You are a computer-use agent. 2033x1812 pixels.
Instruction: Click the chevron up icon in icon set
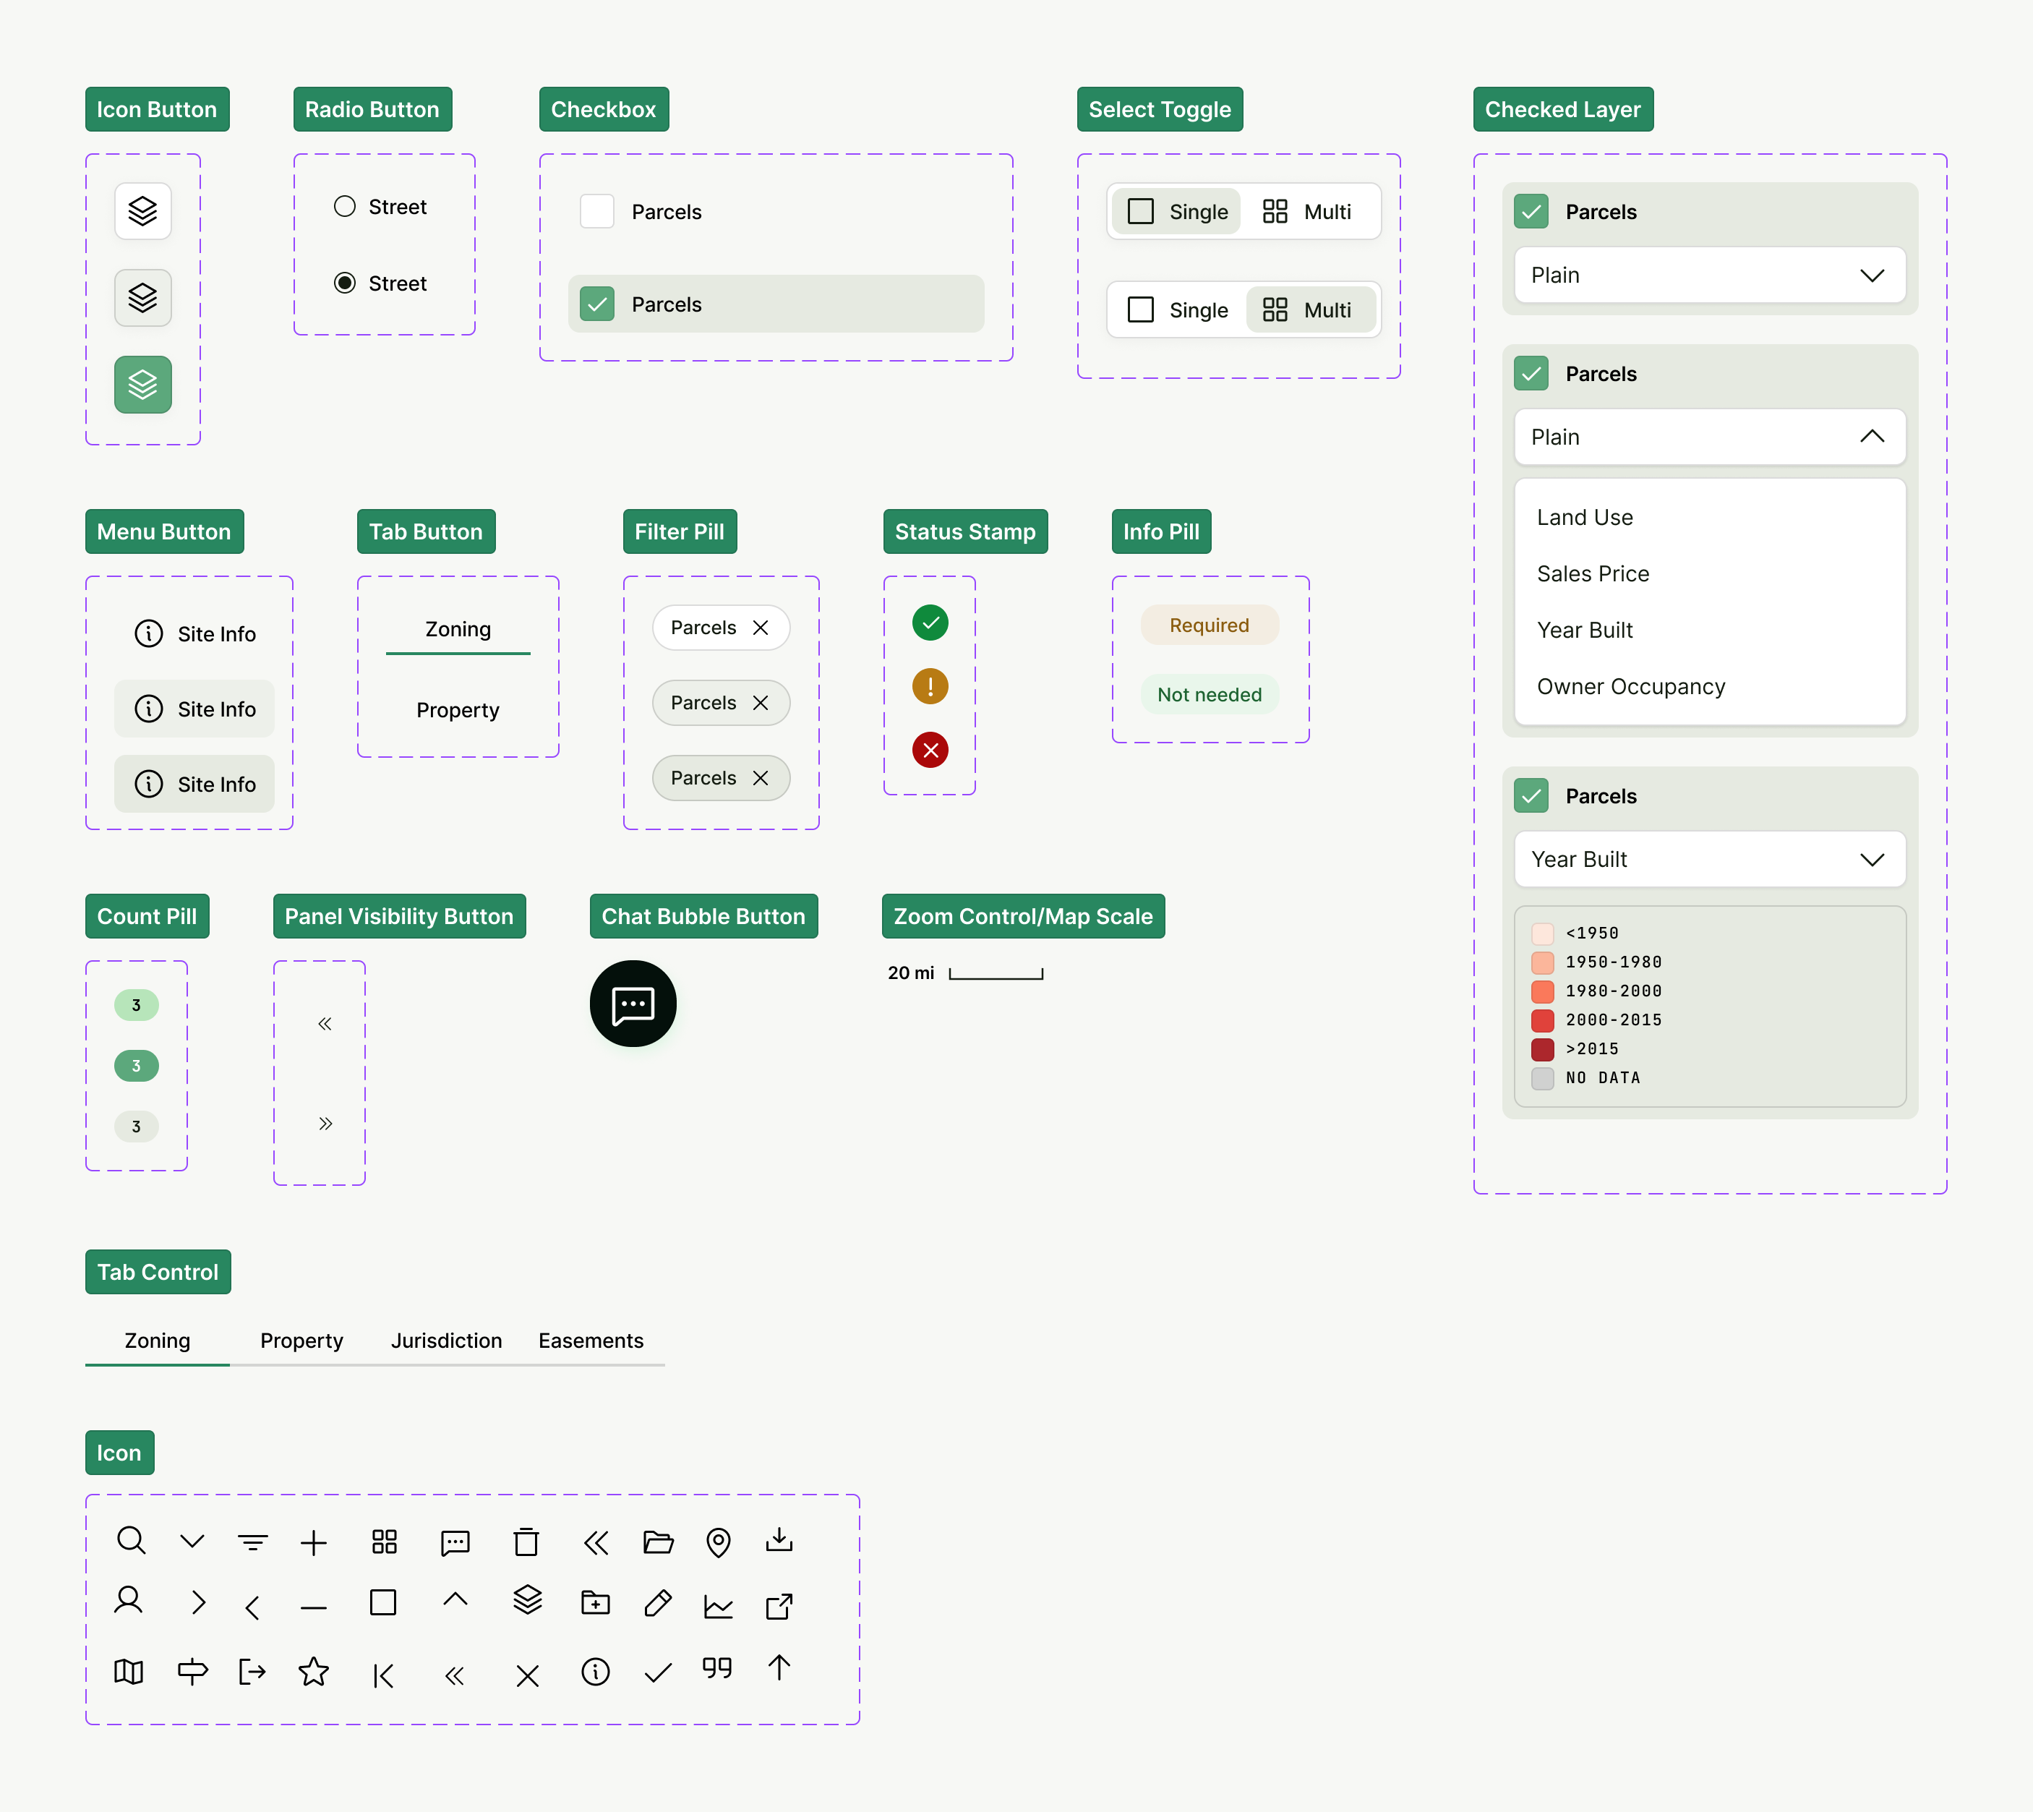point(455,1599)
